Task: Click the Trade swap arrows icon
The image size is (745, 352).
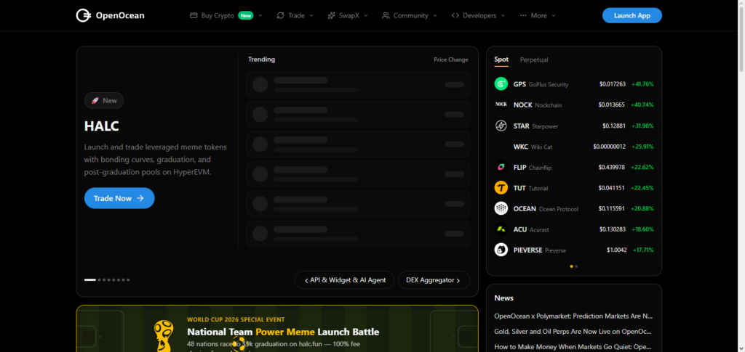Action: pyautogui.click(x=280, y=16)
